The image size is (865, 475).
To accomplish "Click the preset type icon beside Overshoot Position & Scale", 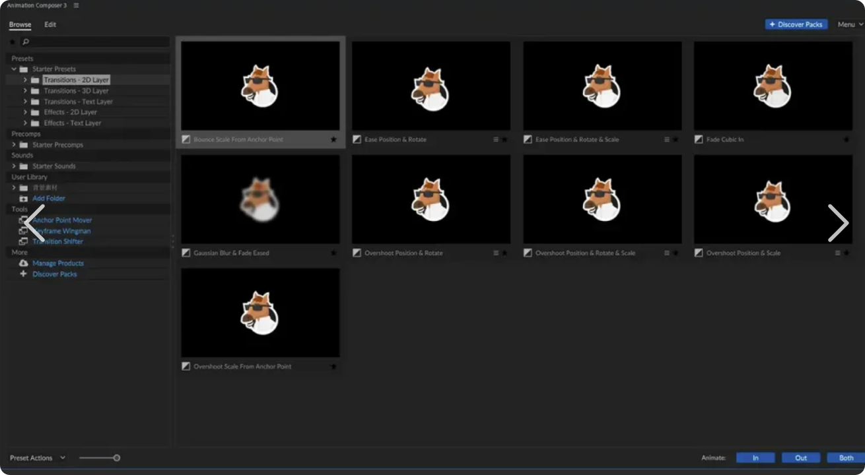I will pos(699,253).
